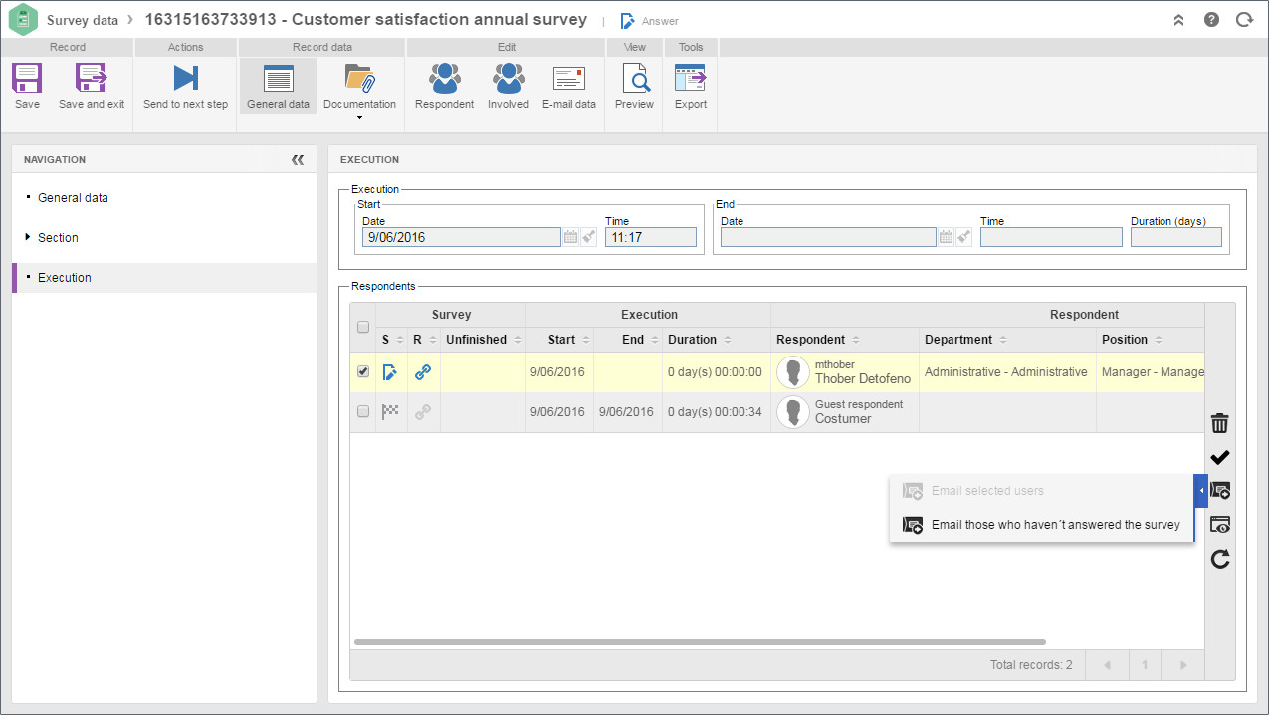Uncheck the mthober row checkbox
Image resolution: width=1269 pixels, height=715 pixels.
[x=363, y=371]
